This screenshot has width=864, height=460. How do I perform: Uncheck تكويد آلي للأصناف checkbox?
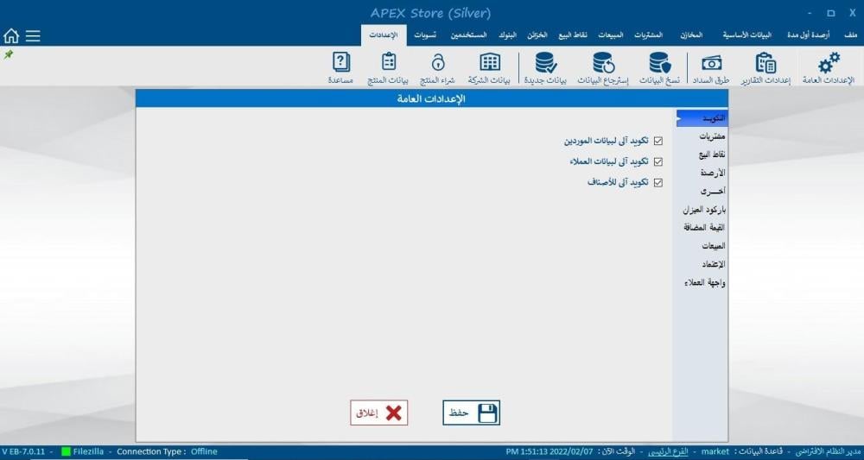658,182
